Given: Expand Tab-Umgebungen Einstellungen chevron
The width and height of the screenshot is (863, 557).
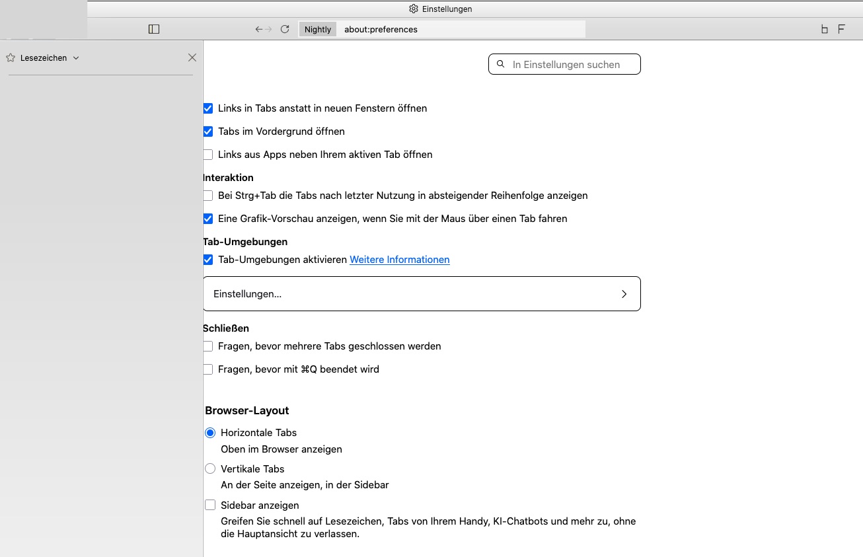Looking at the screenshot, I should pos(624,294).
